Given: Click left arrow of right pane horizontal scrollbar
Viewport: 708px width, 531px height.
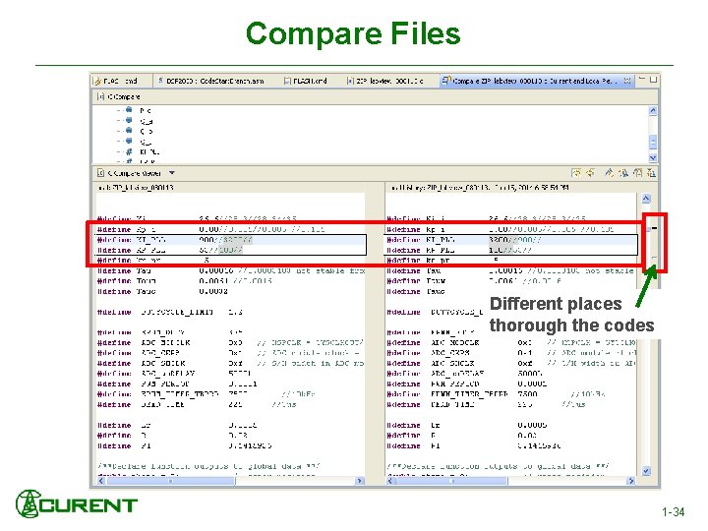Looking at the screenshot, I should (391, 481).
